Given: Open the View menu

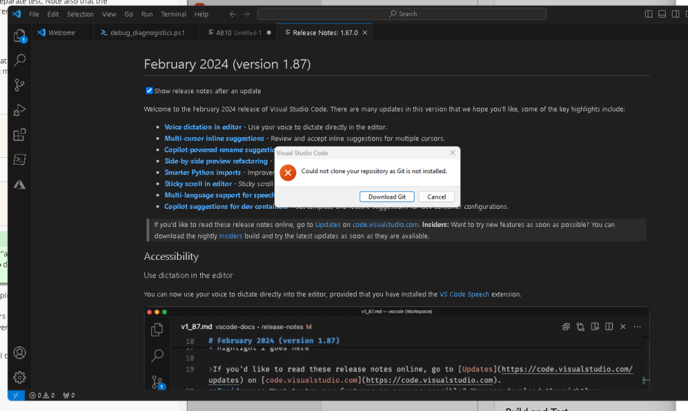Looking at the screenshot, I should tap(109, 14).
